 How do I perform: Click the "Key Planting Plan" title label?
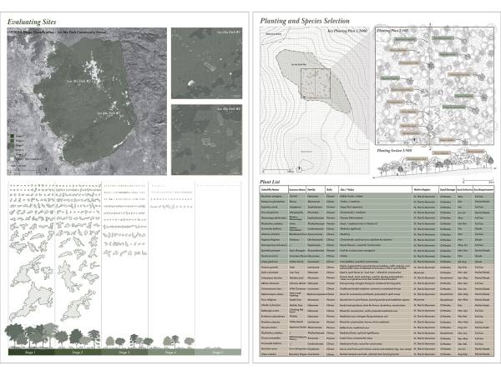click(x=347, y=31)
